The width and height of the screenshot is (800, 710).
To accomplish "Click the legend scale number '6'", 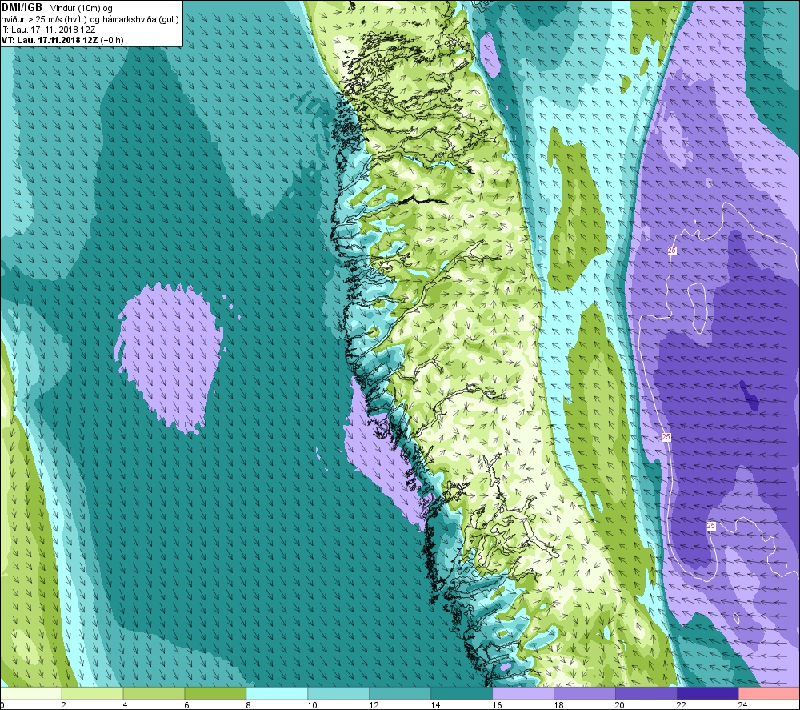I will pos(186,705).
